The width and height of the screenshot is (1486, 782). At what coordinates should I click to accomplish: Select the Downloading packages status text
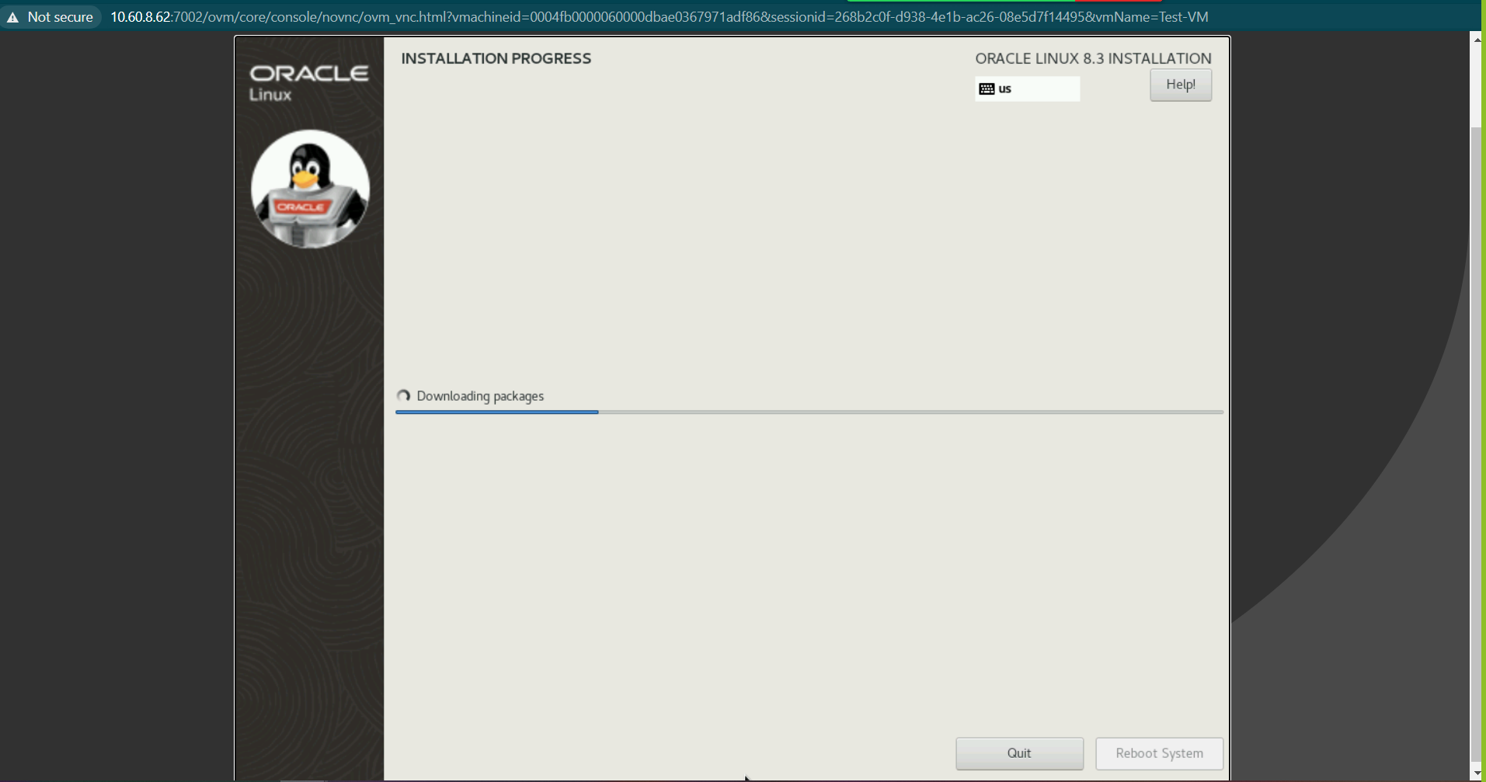point(480,396)
